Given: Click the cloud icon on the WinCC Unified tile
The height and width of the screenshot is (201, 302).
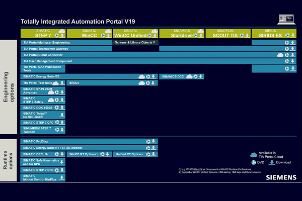Looking at the screenshot, I should (x=155, y=31).
